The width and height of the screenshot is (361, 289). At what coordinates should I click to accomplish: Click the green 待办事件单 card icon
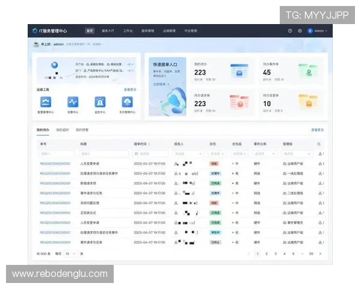[x=308, y=71]
